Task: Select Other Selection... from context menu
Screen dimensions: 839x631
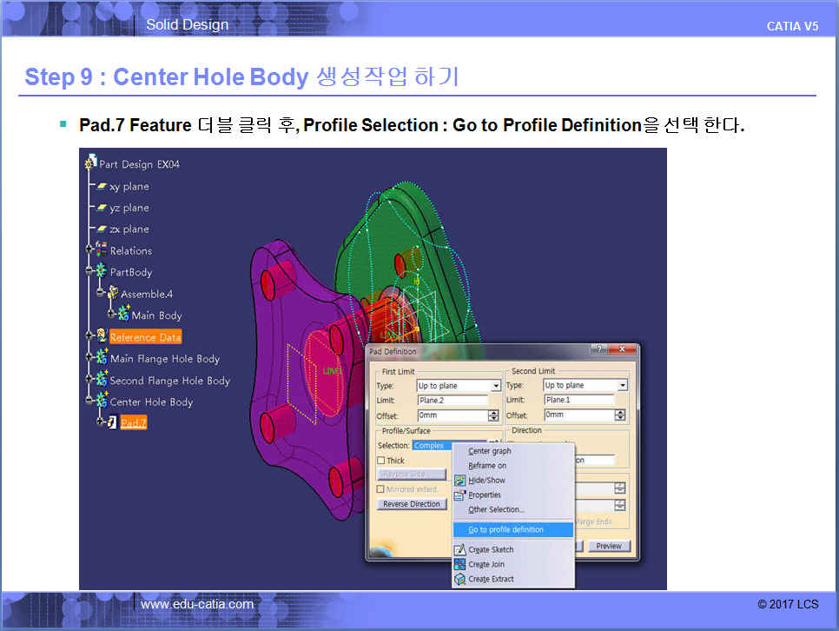Action: 496,509
